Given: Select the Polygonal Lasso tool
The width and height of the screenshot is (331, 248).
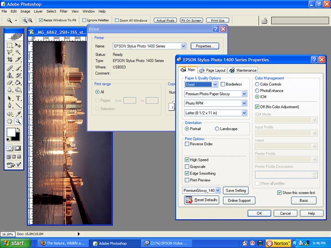Looking at the screenshot, I should [10, 52].
